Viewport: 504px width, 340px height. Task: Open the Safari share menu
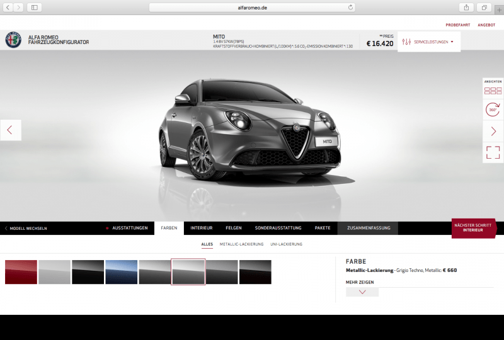tap(466, 8)
